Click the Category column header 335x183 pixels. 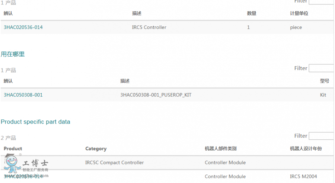pos(96,149)
